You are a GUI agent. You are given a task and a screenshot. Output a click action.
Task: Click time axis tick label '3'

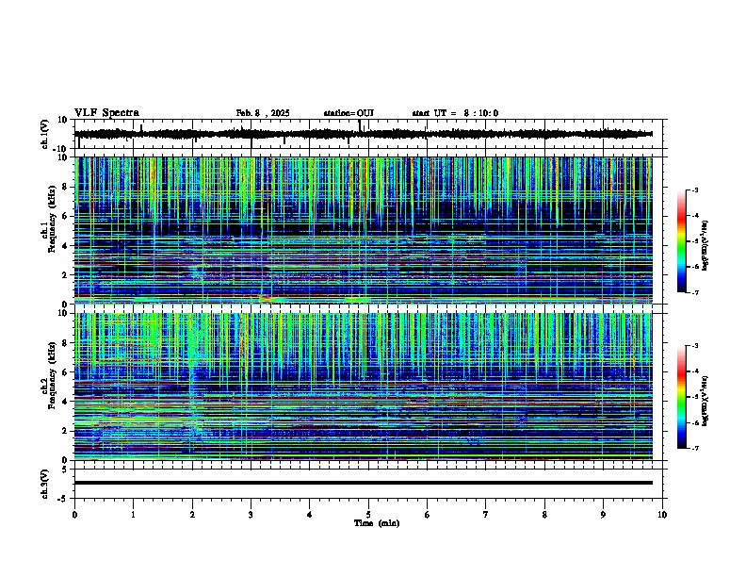[x=251, y=515]
